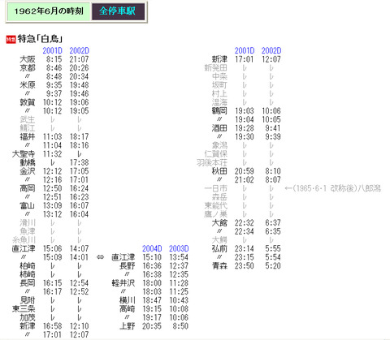Image resolution: width=390 pixels, height=340 pixels.
Task: Select the 弘前 station name
Action: click(219, 248)
